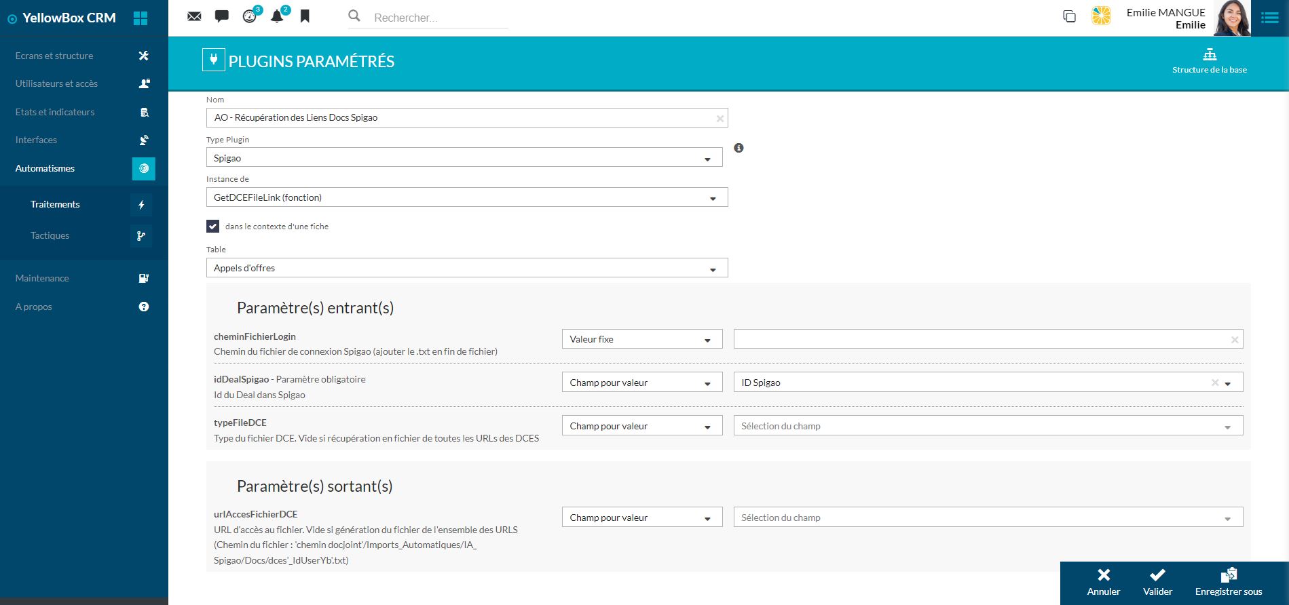Click the notifications bell icon
Viewport: 1289px width, 605px height.
[x=277, y=16]
